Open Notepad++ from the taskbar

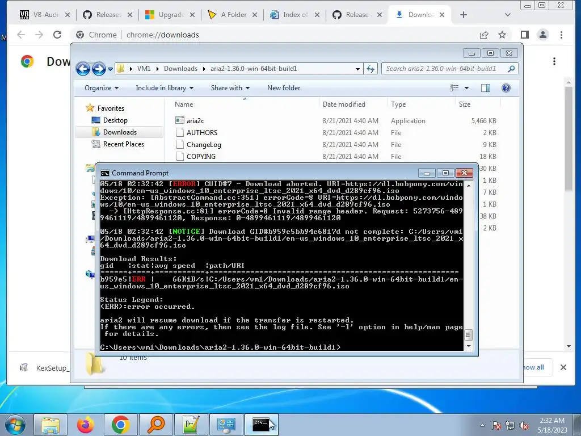(x=191, y=425)
